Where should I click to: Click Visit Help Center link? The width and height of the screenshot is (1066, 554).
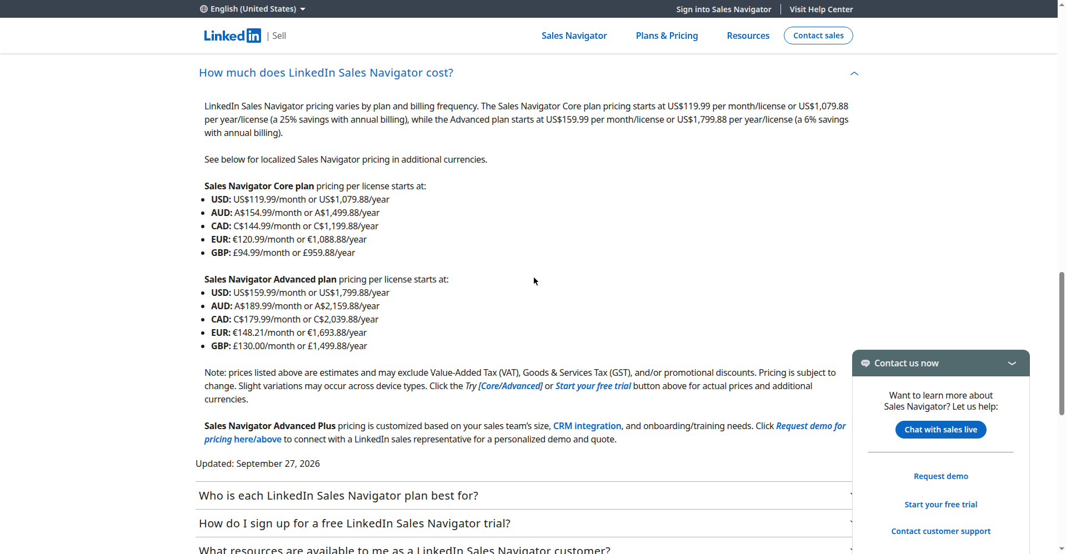point(821,9)
